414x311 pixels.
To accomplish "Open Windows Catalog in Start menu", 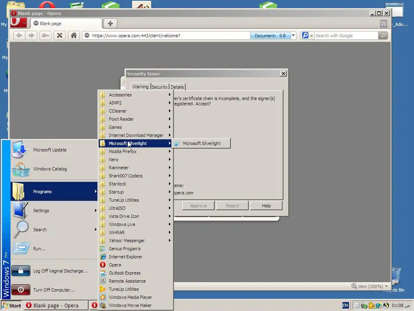I will tap(54, 169).
